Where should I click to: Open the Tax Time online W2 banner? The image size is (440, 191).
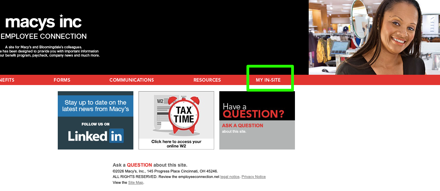[x=176, y=120]
